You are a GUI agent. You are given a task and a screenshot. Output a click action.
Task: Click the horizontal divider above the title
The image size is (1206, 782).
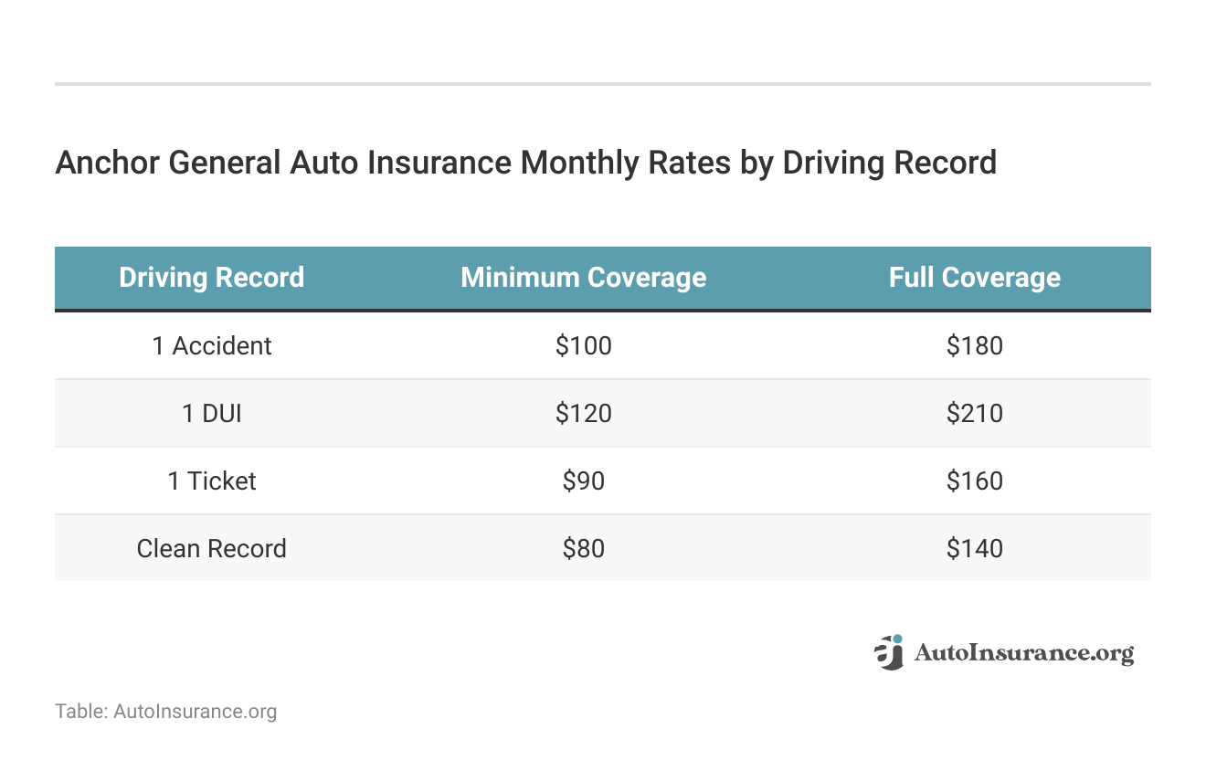(603, 84)
